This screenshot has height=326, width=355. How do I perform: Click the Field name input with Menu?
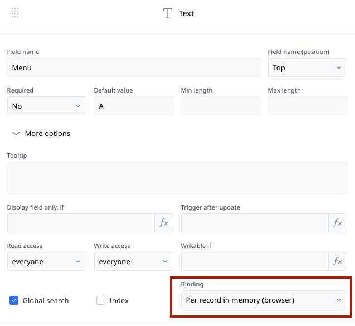click(x=134, y=67)
